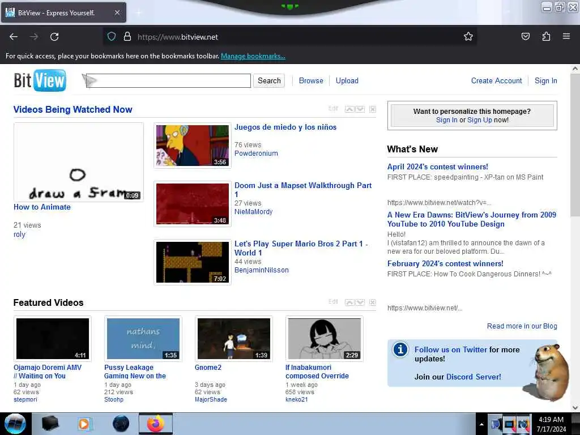Open Gnome2 featured video title
Screen dimensions: 580x435
208,367
